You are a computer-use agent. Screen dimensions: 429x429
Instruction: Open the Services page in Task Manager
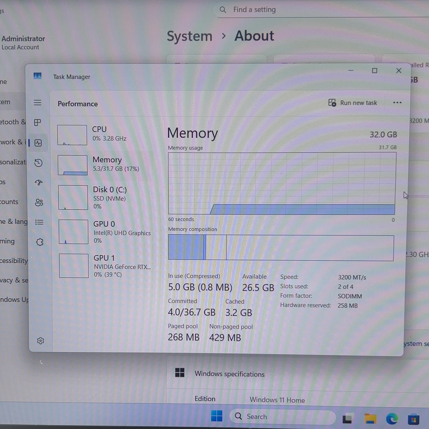click(39, 242)
